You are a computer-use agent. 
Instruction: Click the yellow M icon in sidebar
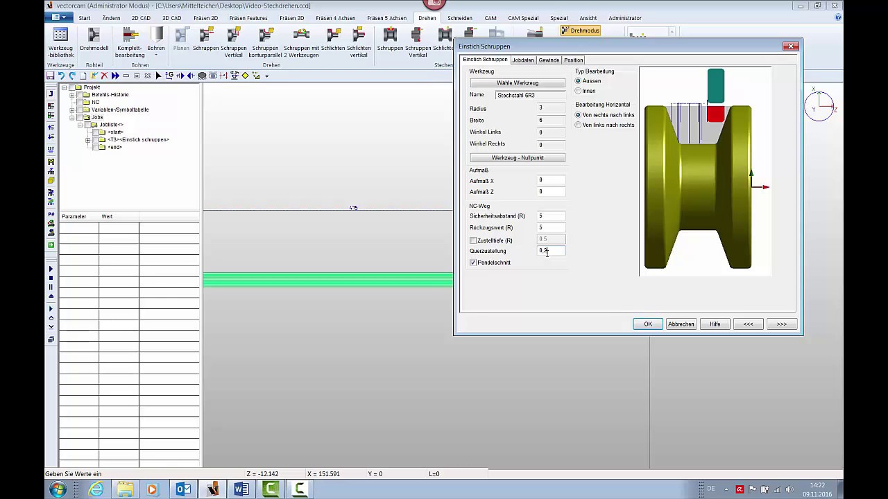coord(51,161)
